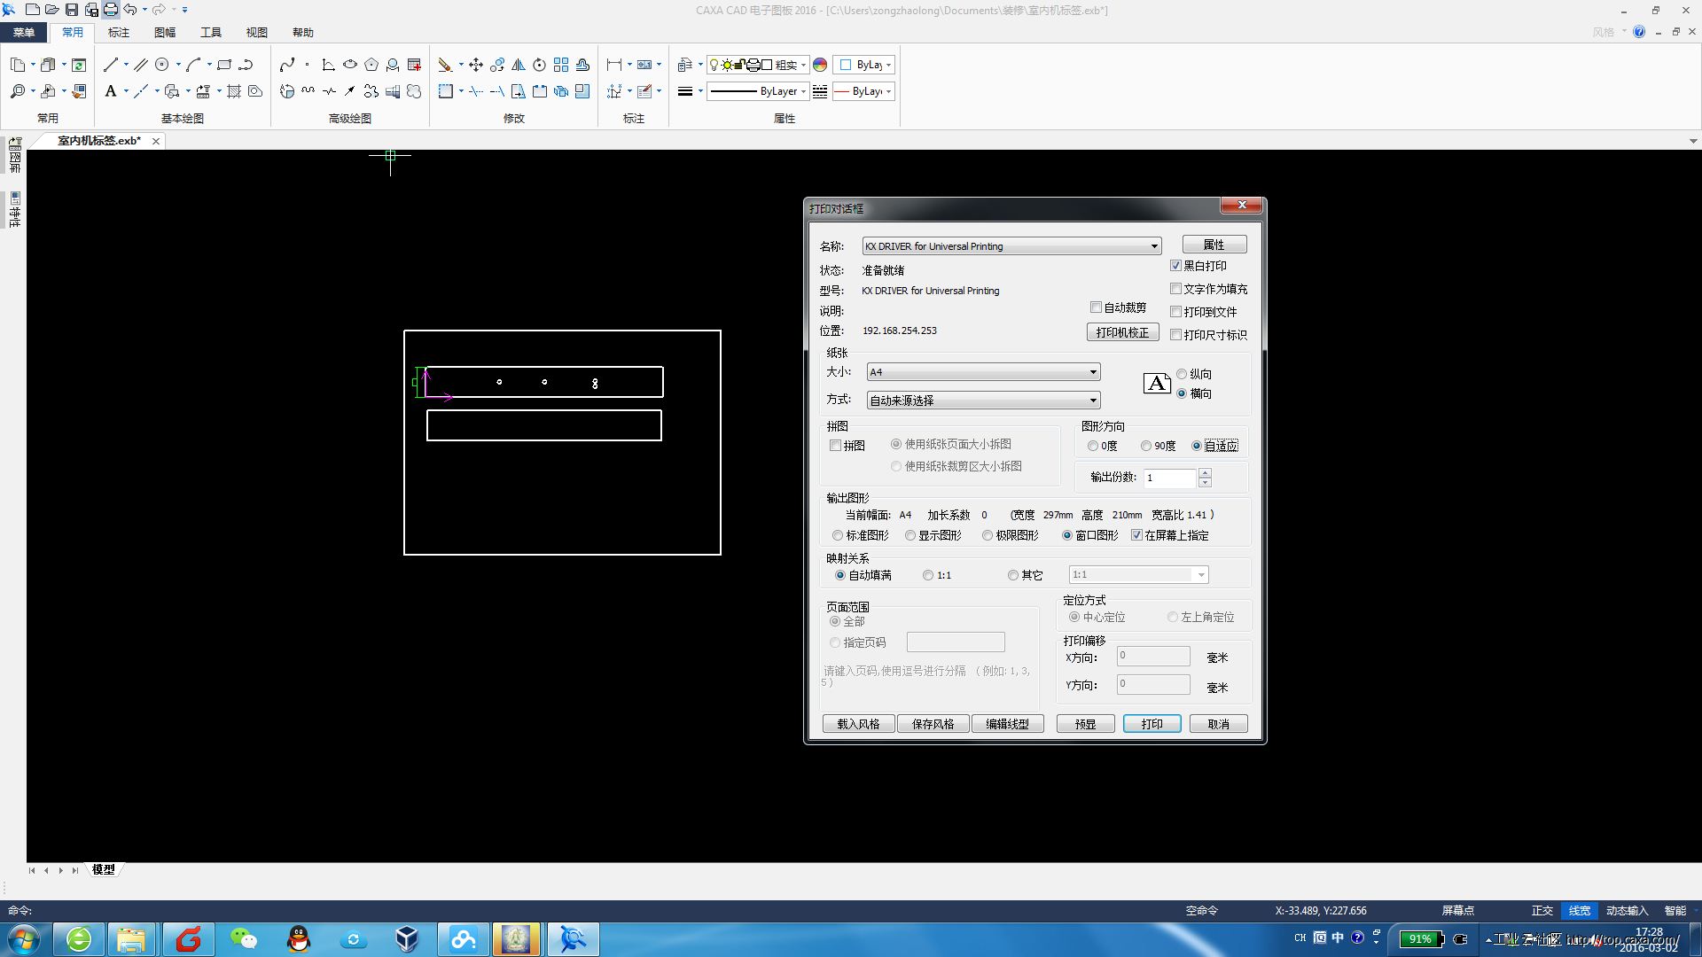Select the Line drawing tool
The height and width of the screenshot is (957, 1702).
tap(110, 65)
